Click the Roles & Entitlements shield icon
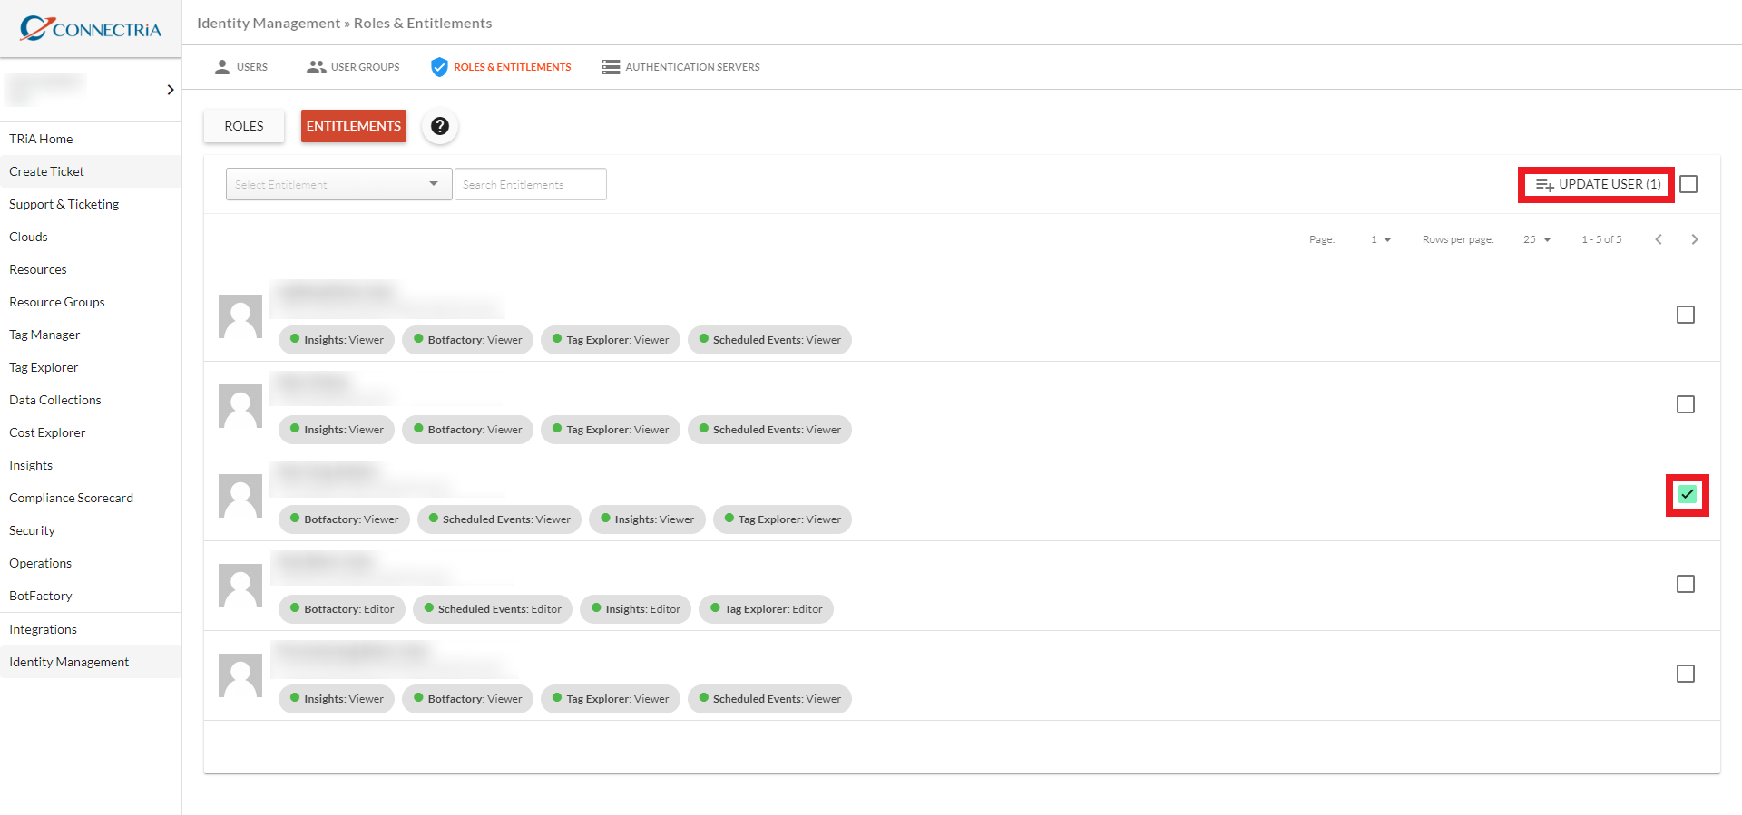The height and width of the screenshot is (815, 1742). (439, 67)
